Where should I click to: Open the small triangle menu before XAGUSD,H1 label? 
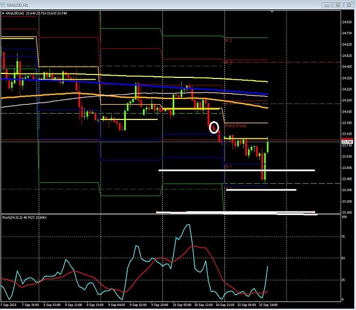coord(3,14)
